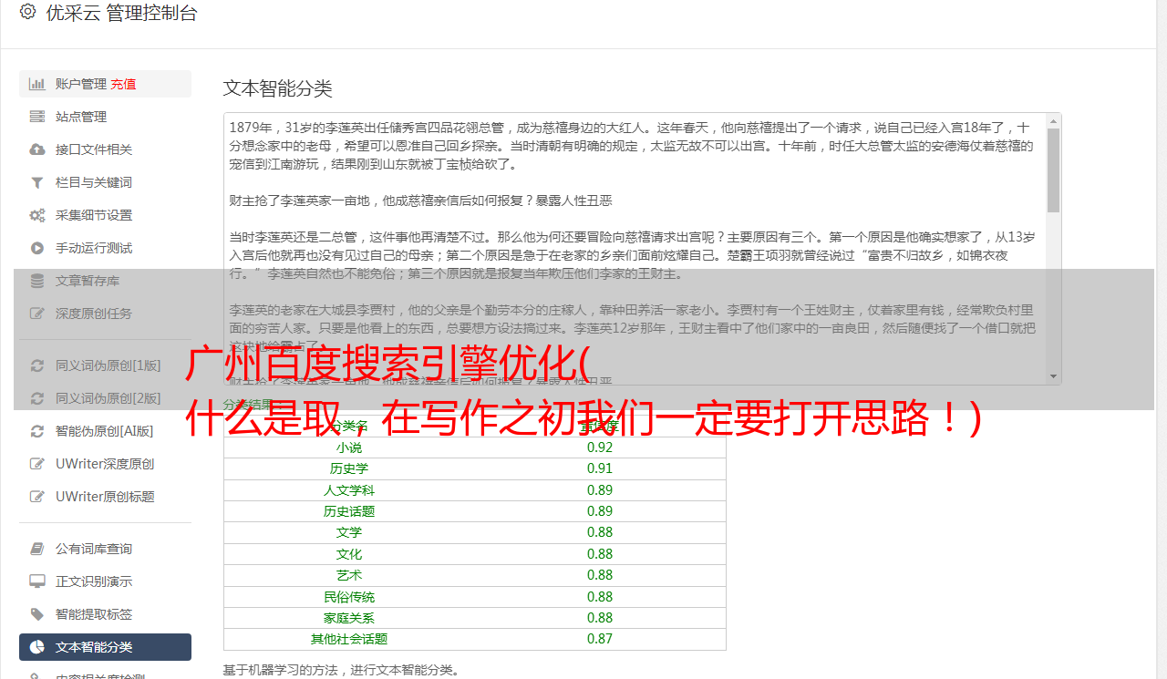Open UWriter原创标题 page
The image size is (1167, 679).
click(105, 497)
